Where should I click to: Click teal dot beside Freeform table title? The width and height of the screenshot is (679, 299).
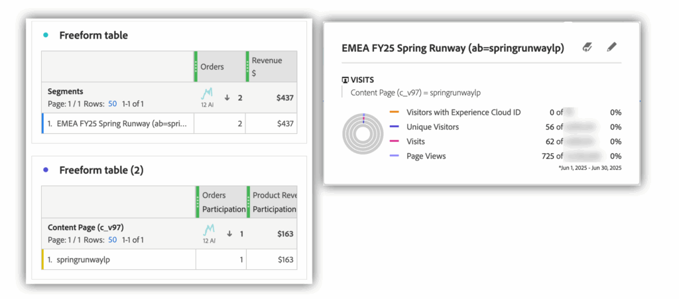[46, 36]
